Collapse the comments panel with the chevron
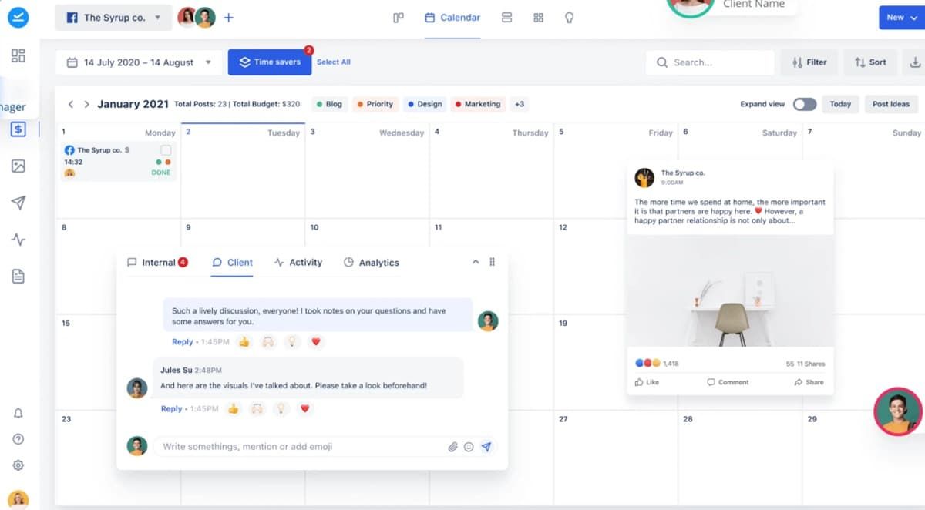Viewport: 925px width, 510px height. tap(476, 263)
